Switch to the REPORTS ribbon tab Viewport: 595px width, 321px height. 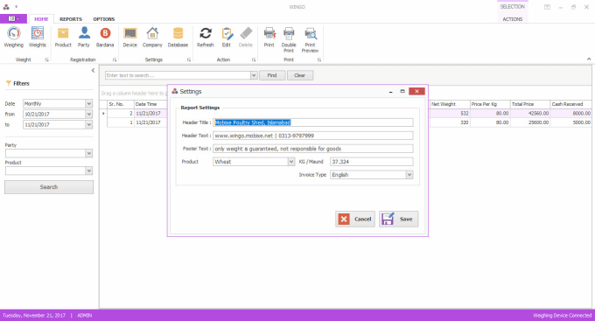[x=71, y=19]
